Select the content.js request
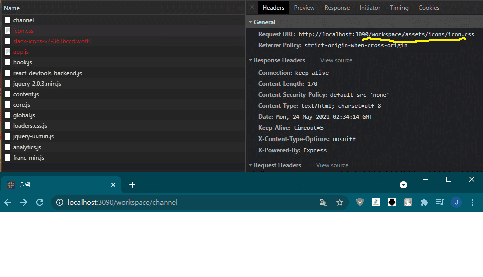 point(123,94)
